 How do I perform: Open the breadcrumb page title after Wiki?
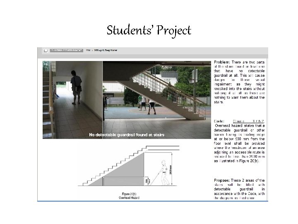click(x=106, y=50)
